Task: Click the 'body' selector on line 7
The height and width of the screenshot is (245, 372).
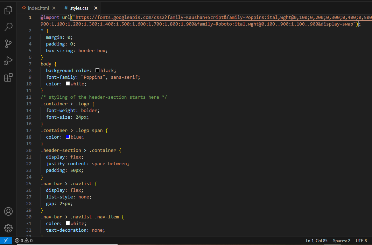Action: click(x=46, y=64)
